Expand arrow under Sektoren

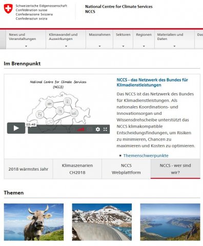[x=123, y=46]
